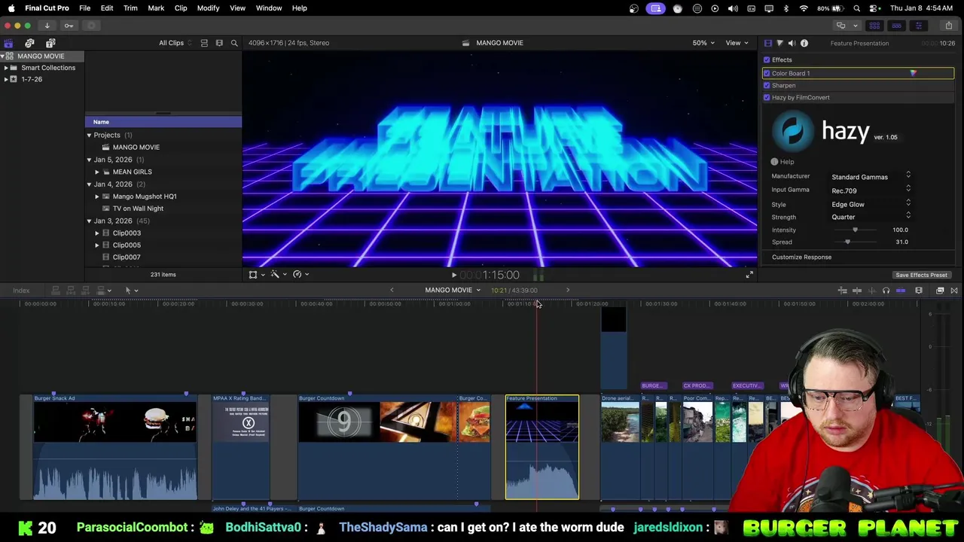Uncheck Hazy by FilmConvert effect
This screenshot has height=542, width=964.
point(767,97)
